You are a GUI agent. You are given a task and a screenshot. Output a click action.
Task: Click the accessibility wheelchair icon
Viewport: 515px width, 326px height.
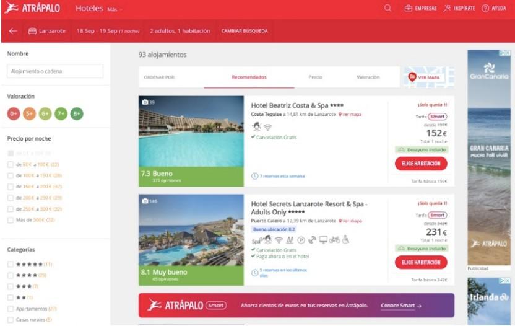[x=345, y=240]
